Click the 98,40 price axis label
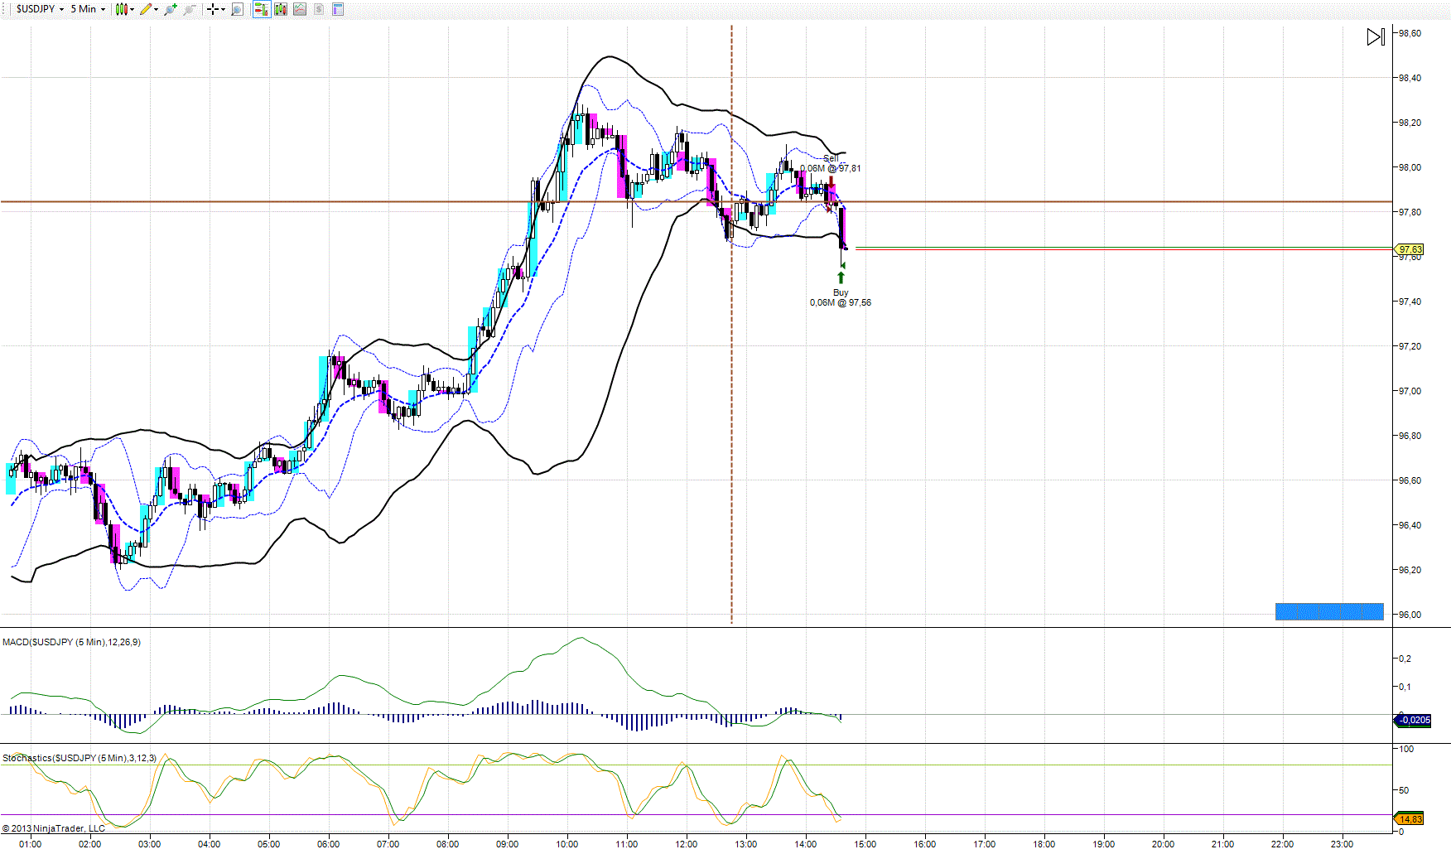The height and width of the screenshot is (854, 1451). coord(1410,78)
